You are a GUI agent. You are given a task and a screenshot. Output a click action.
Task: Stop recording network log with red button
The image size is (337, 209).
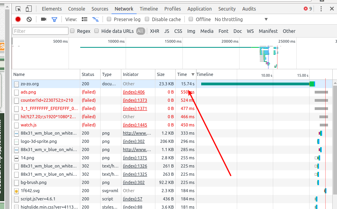pos(18,19)
